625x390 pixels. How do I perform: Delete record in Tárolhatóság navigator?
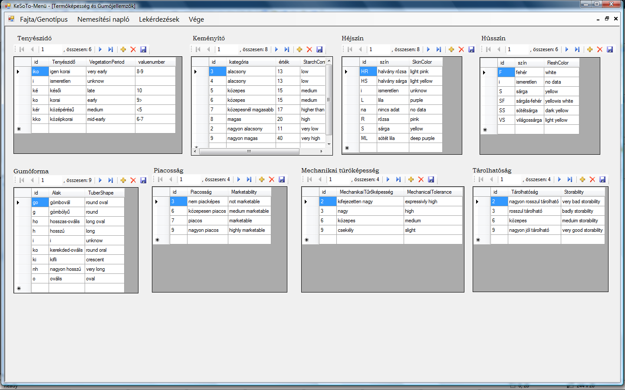coord(592,179)
